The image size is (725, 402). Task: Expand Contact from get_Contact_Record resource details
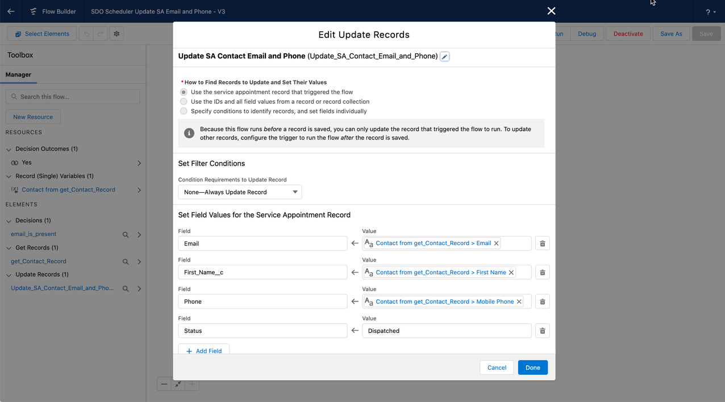pos(139,189)
